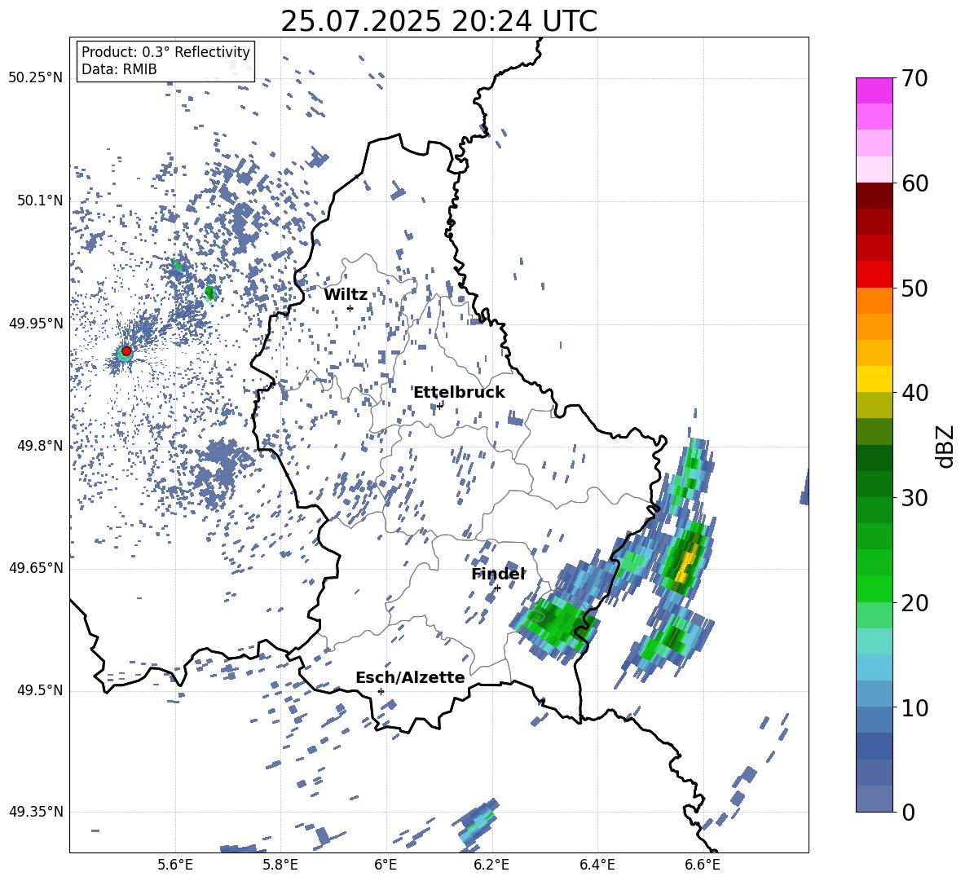Click the colorbar tick label 0
Image resolution: width=965 pixels, height=881 pixels.
[908, 812]
